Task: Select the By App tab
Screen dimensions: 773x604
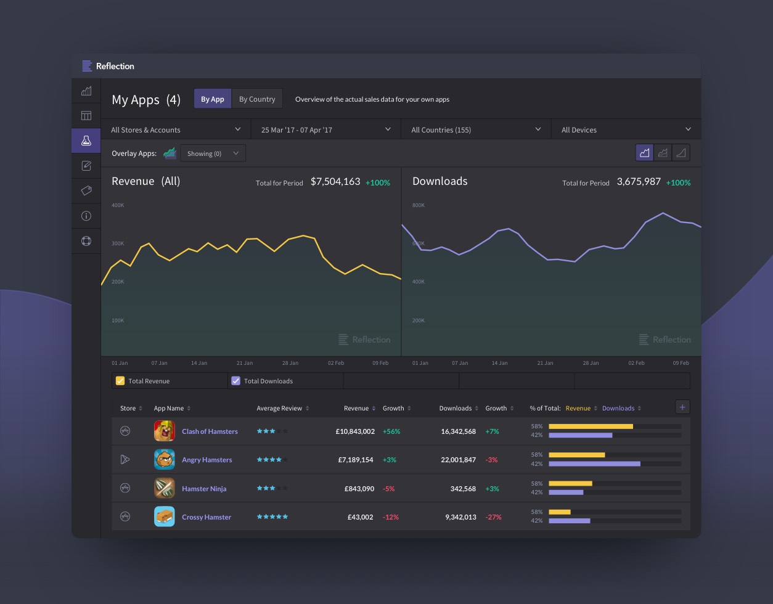Action: (x=212, y=99)
